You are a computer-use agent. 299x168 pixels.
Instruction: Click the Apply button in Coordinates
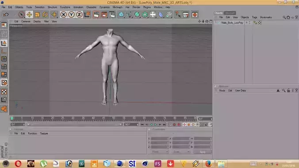click(203, 152)
